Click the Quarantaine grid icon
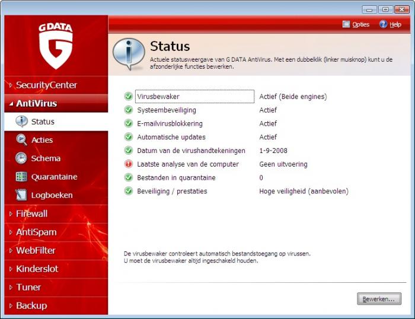The height and width of the screenshot is (319, 415). point(21,177)
